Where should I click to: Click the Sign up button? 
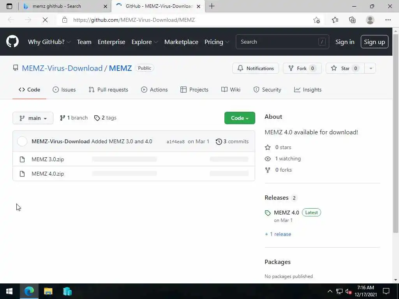tap(374, 42)
